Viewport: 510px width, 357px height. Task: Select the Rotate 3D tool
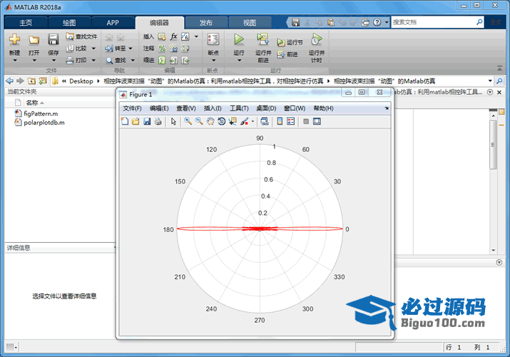click(x=222, y=121)
